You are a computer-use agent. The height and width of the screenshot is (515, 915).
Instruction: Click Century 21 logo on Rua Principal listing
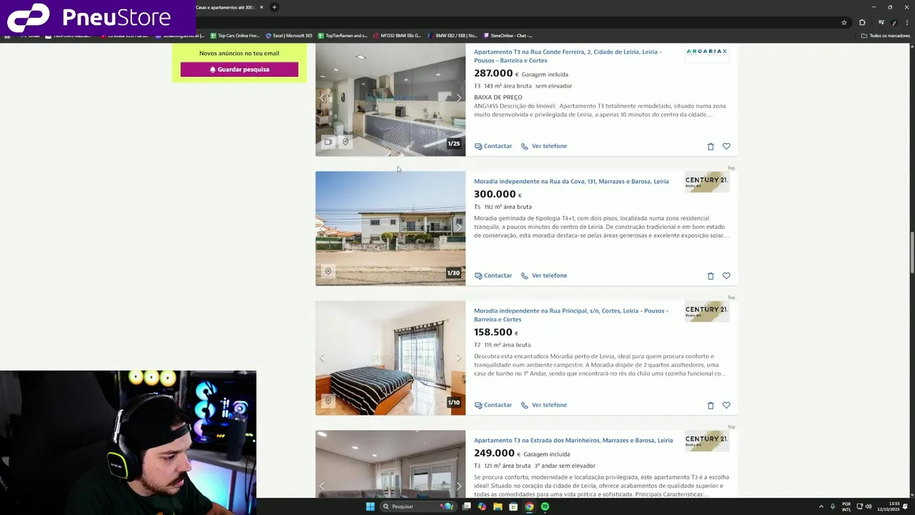click(707, 311)
